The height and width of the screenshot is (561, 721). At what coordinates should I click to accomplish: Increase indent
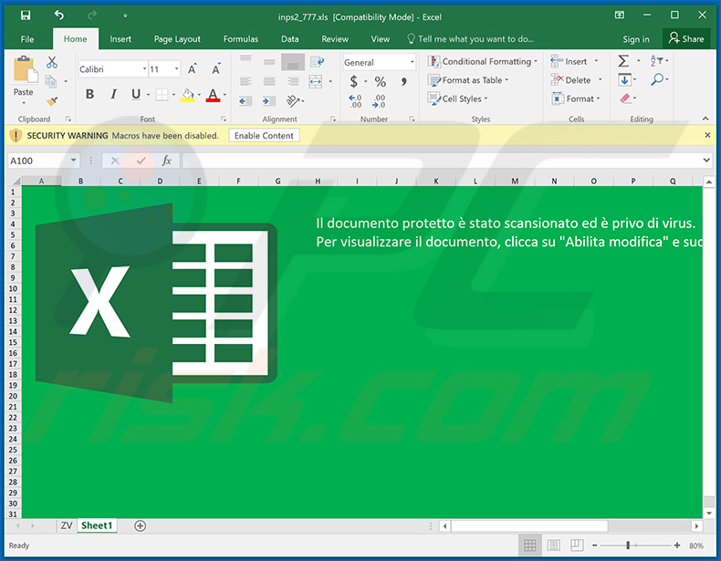click(x=269, y=101)
